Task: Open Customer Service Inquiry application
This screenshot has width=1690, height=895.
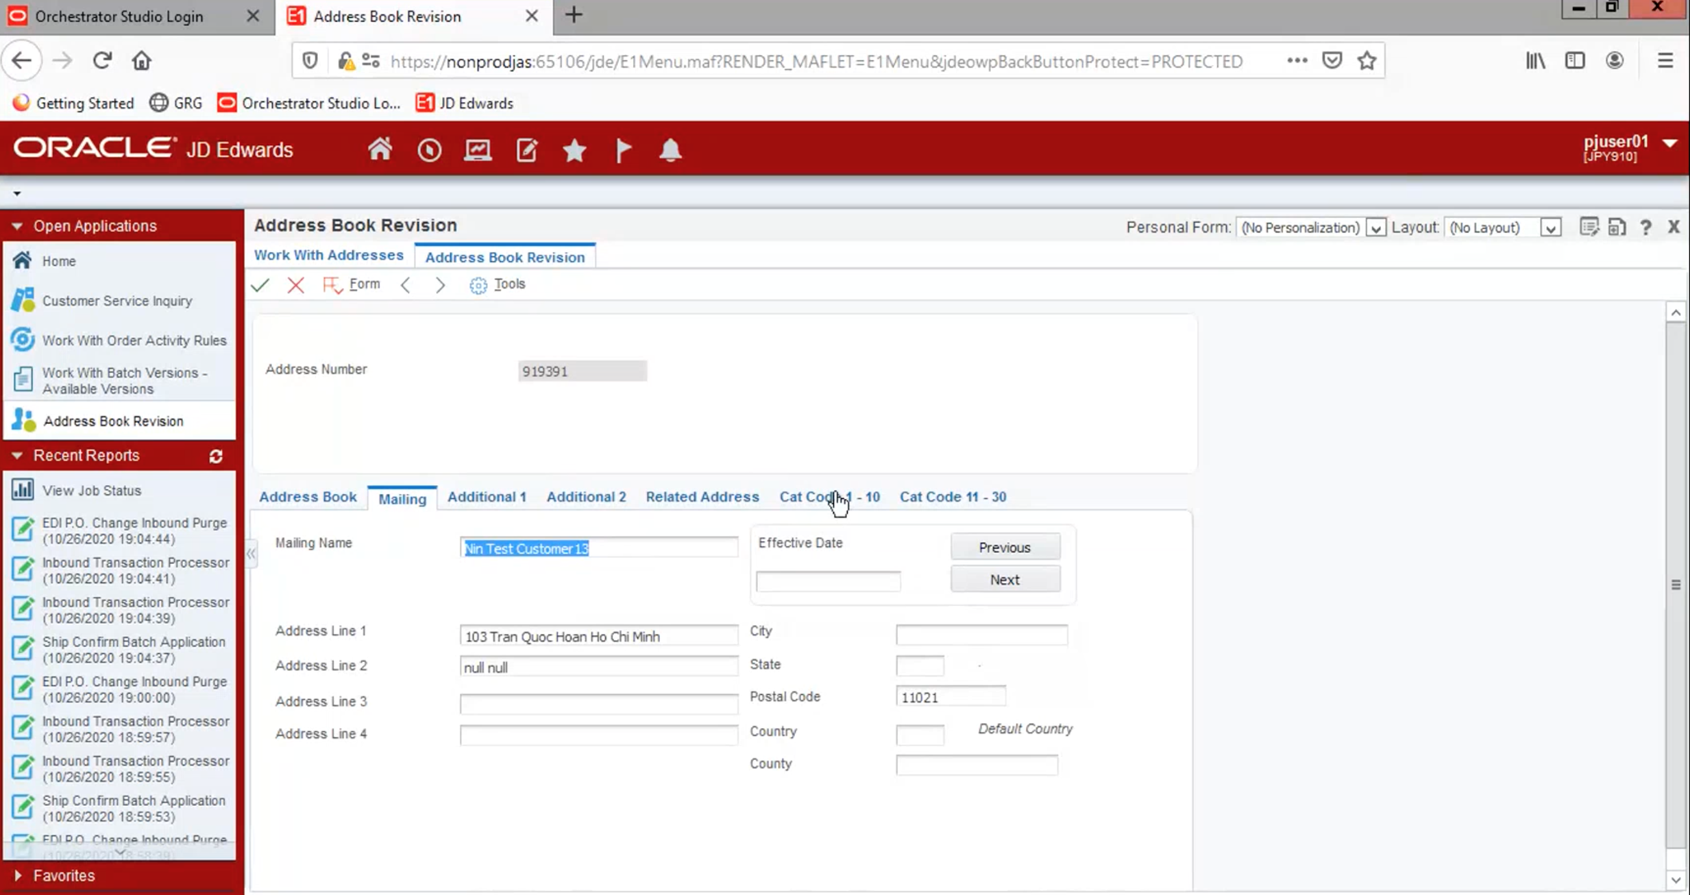Action: pos(117,301)
